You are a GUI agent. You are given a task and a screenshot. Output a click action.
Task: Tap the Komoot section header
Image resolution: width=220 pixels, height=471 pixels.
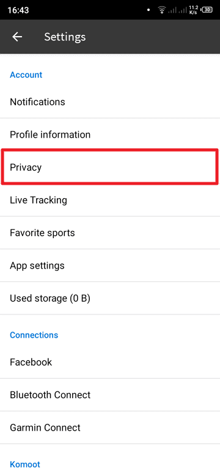tap(25, 464)
